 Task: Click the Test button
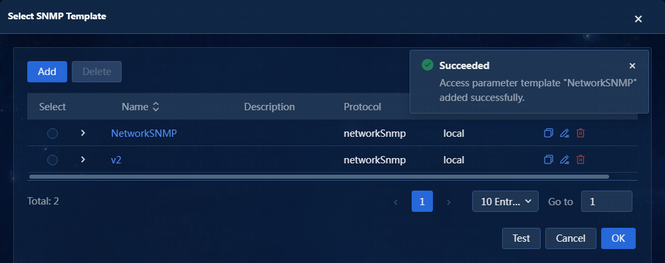coord(521,238)
